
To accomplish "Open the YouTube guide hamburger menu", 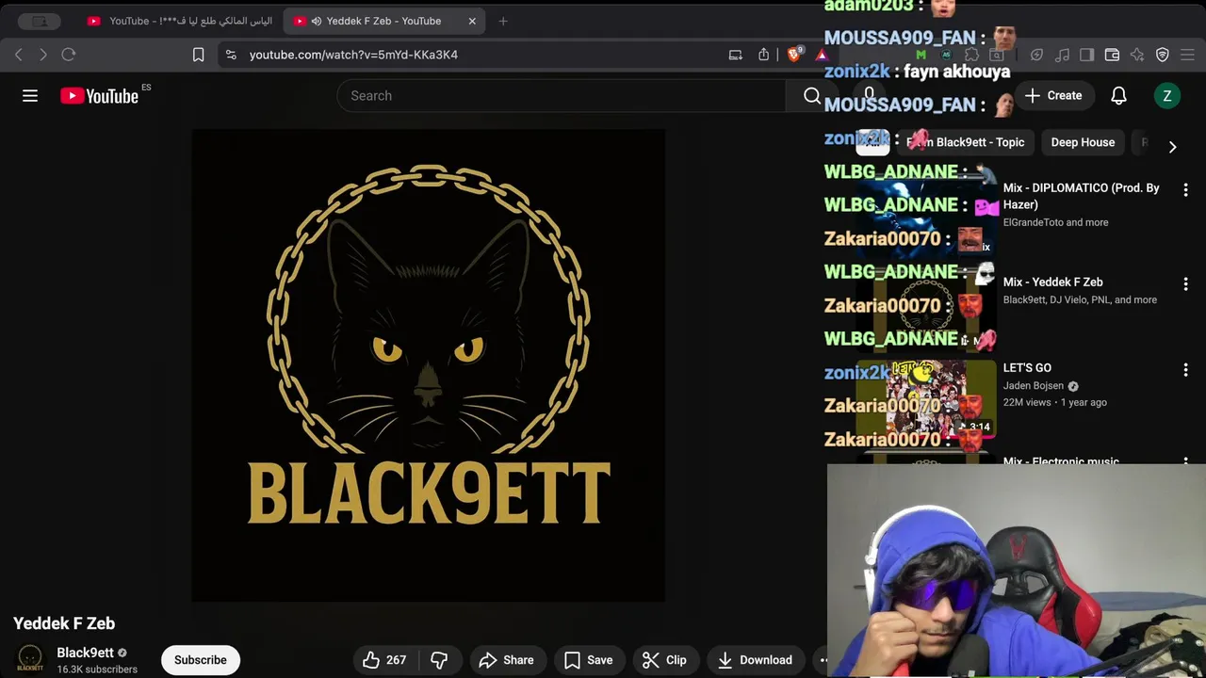I will click(30, 95).
